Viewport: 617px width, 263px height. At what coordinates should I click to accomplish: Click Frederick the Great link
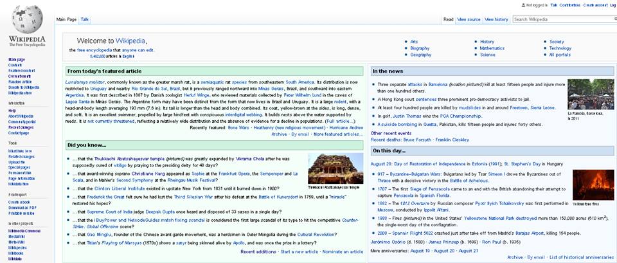point(105,197)
